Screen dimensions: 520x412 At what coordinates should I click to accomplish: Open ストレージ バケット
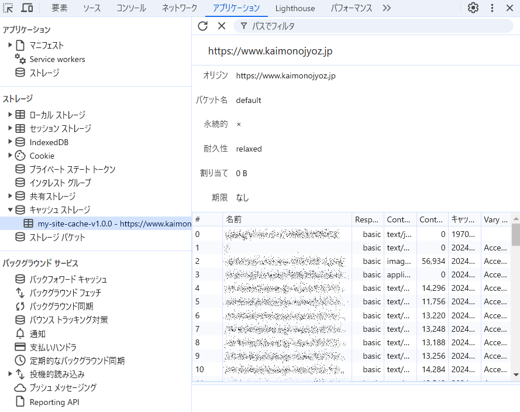57,237
